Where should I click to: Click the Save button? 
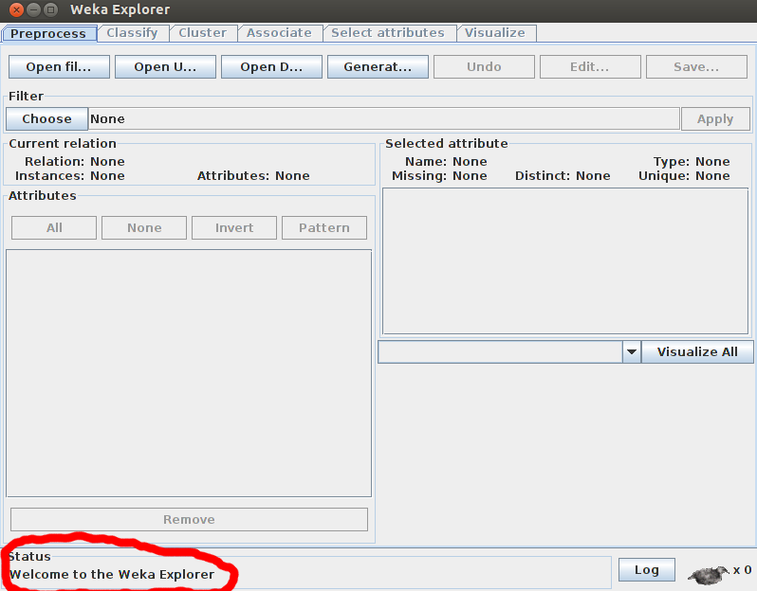pyautogui.click(x=696, y=66)
